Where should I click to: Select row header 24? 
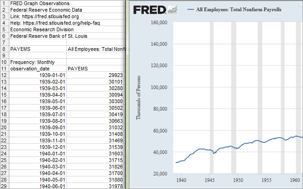[x=5, y=154]
